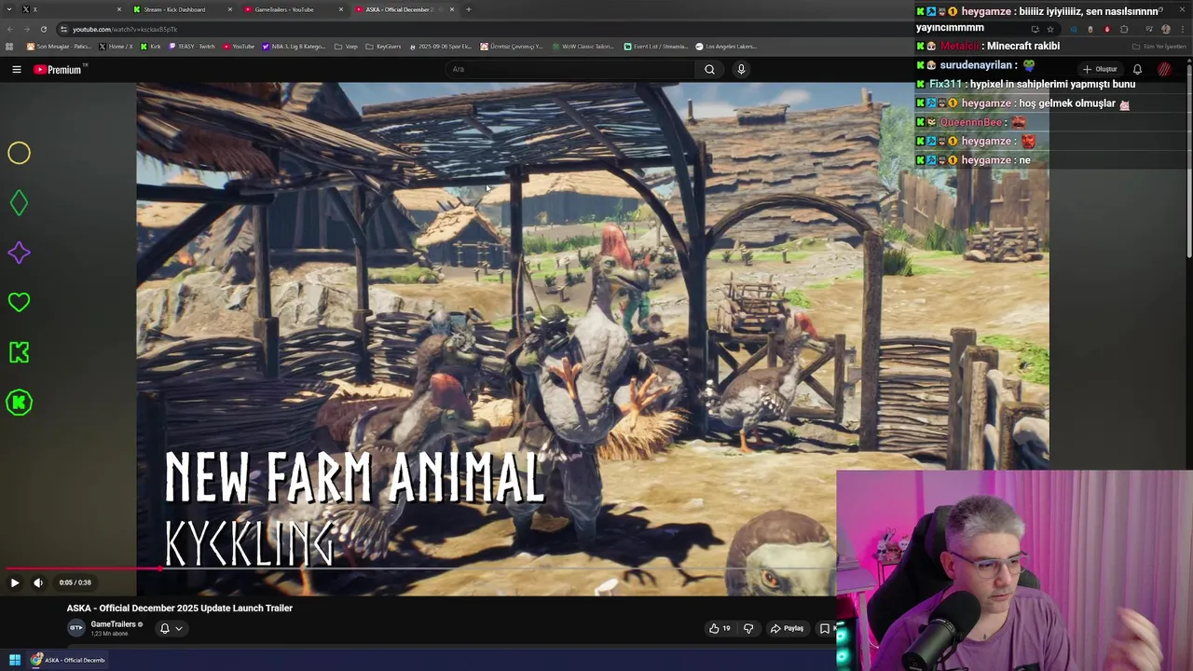This screenshot has width=1193, height=671.
Task: Click the Paylaş share button
Action: [x=787, y=628]
